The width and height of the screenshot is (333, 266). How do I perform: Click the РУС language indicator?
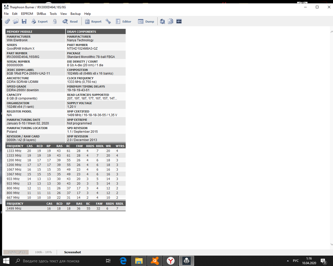click(x=296, y=261)
